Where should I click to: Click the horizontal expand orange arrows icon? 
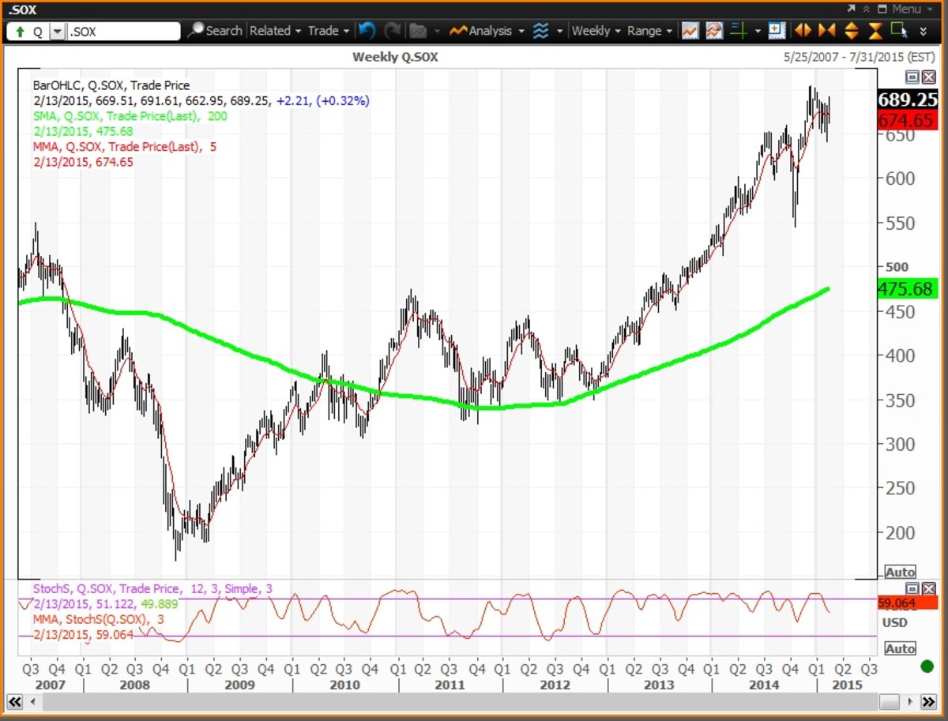coord(803,31)
